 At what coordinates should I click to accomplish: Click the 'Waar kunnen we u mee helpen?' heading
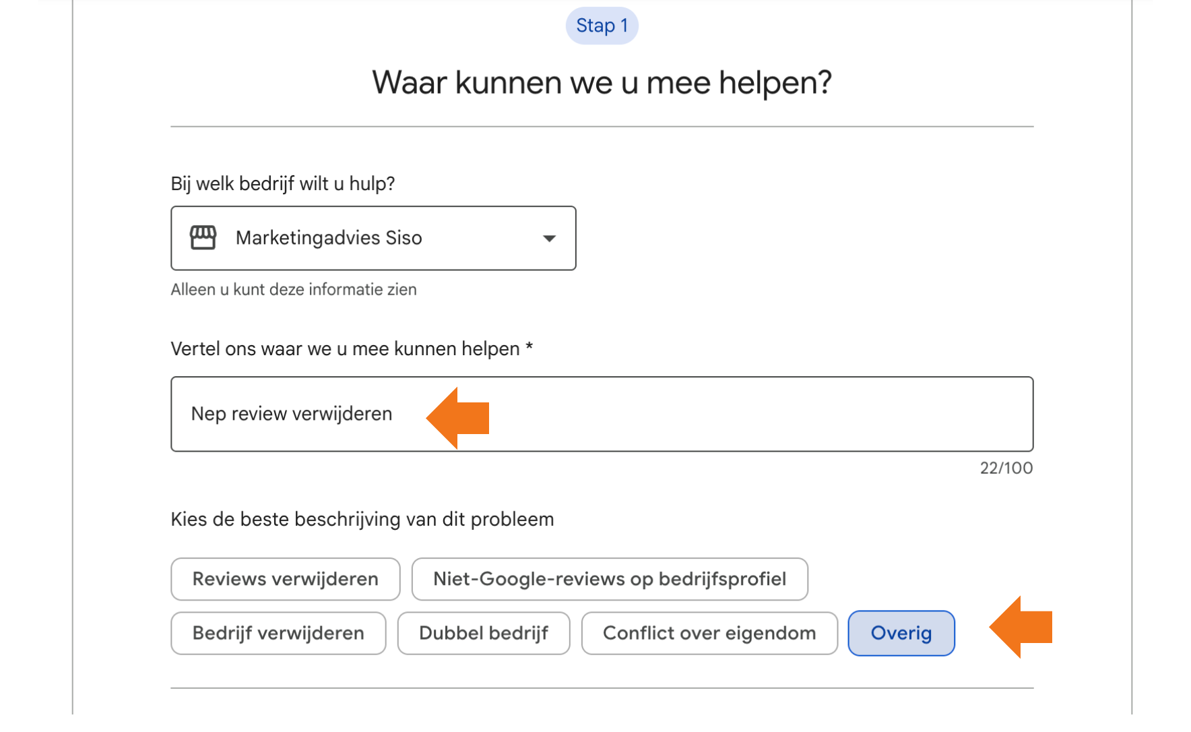tap(602, 83)
